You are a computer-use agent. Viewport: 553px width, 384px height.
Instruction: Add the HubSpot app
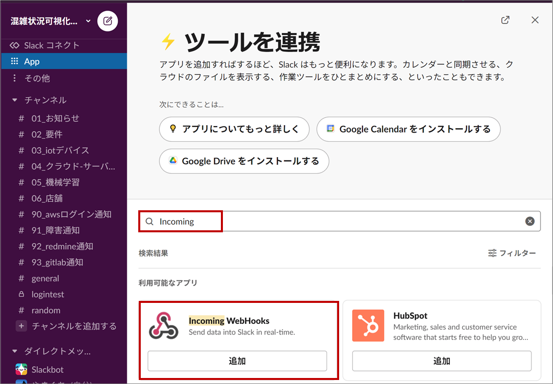(442, 361)
